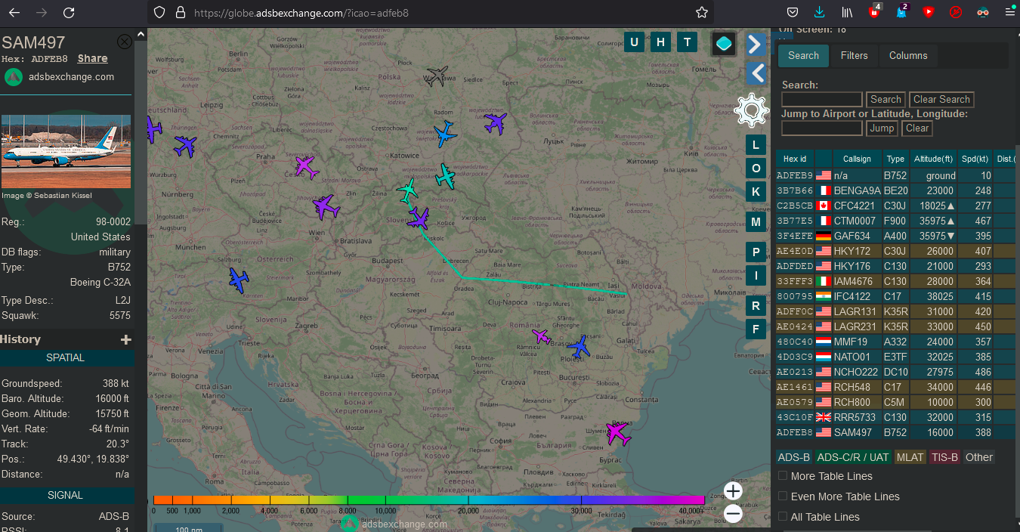Click the altitude color legend bar
1020x532 pixels.
click(428, 500)
